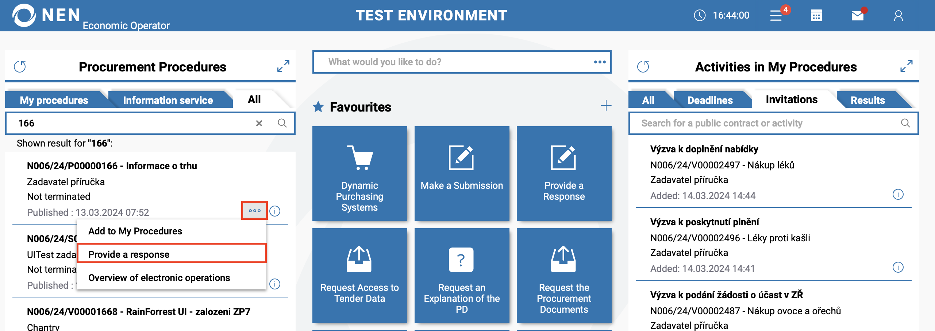The image size is (935, 331).
Task: Select Provide a response menu item
Action: coord(172,254)
